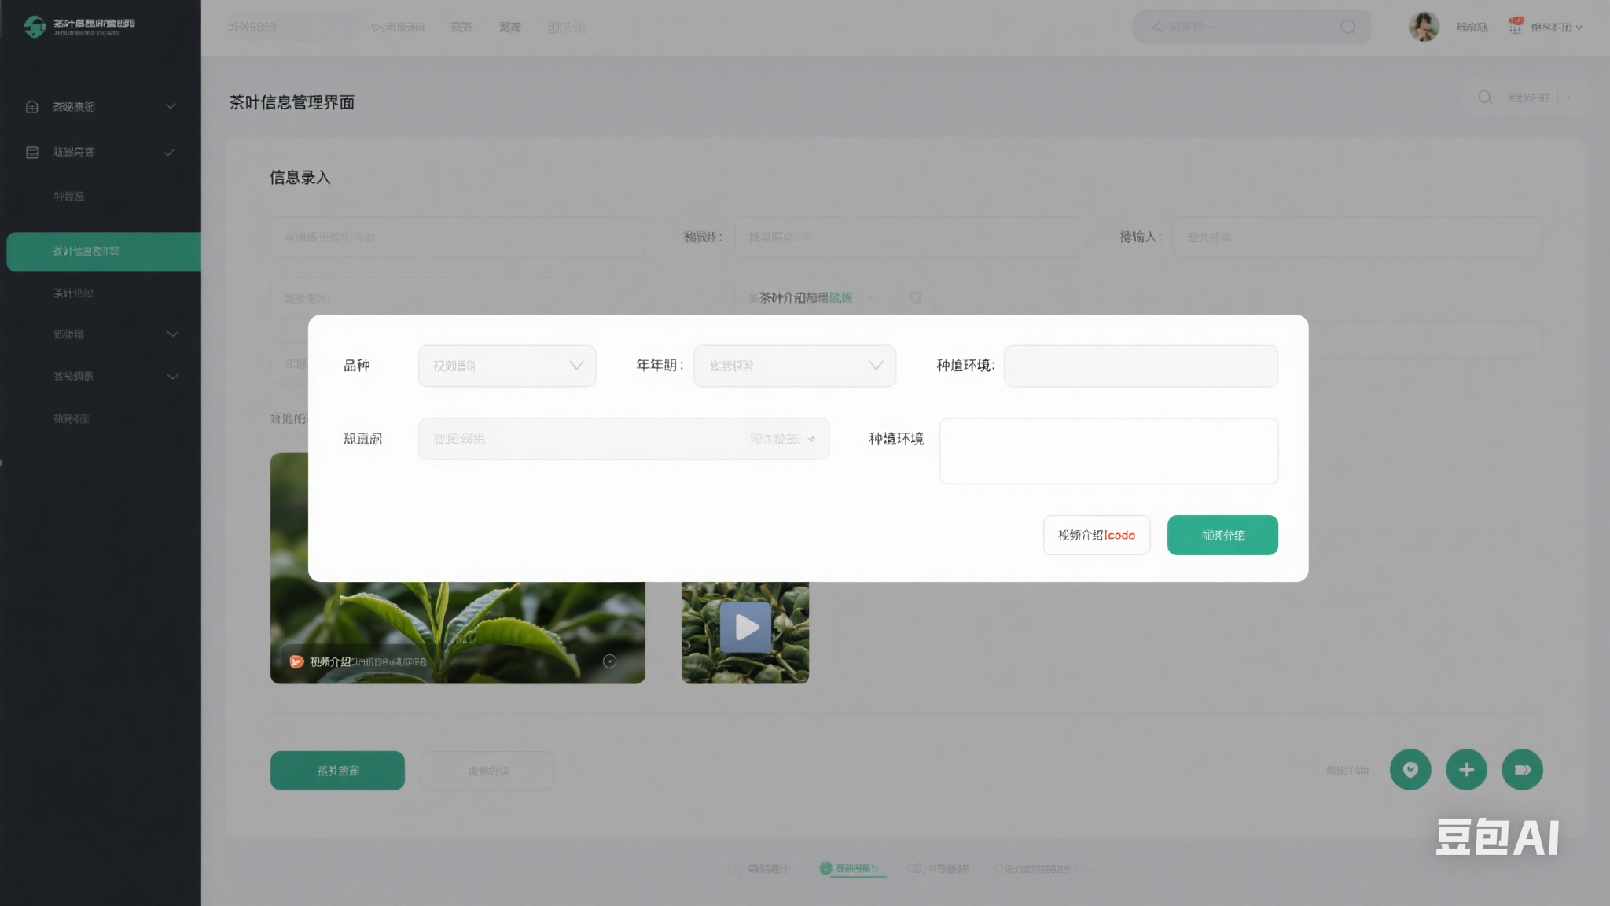This screenshot has width=1610, height=906.
Task: Click the circle icon on tea image
Action: click(x=609, y=661)
